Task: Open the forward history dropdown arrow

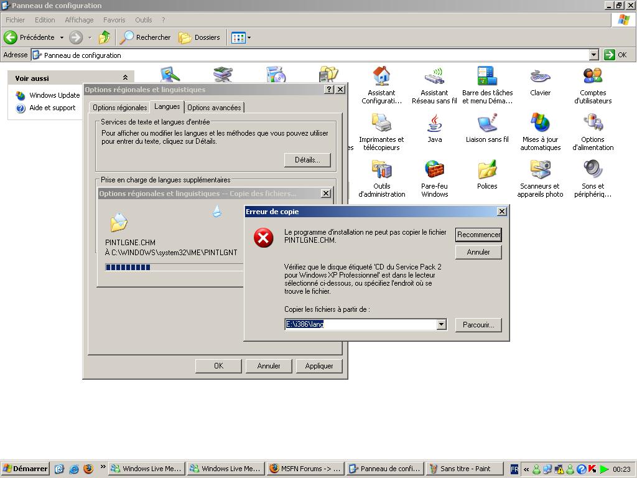Action: [x=90, y=37]
